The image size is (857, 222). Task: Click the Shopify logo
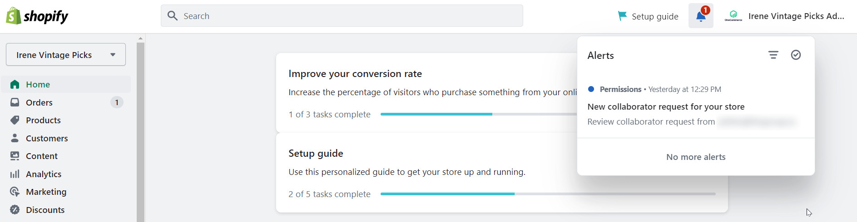point(37,16)
